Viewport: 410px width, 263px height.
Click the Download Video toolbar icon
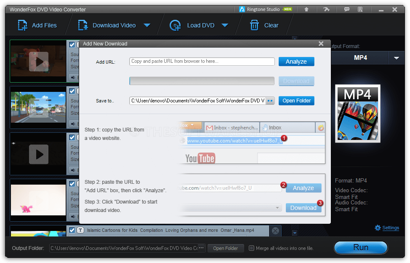click(x=83, y=25)
